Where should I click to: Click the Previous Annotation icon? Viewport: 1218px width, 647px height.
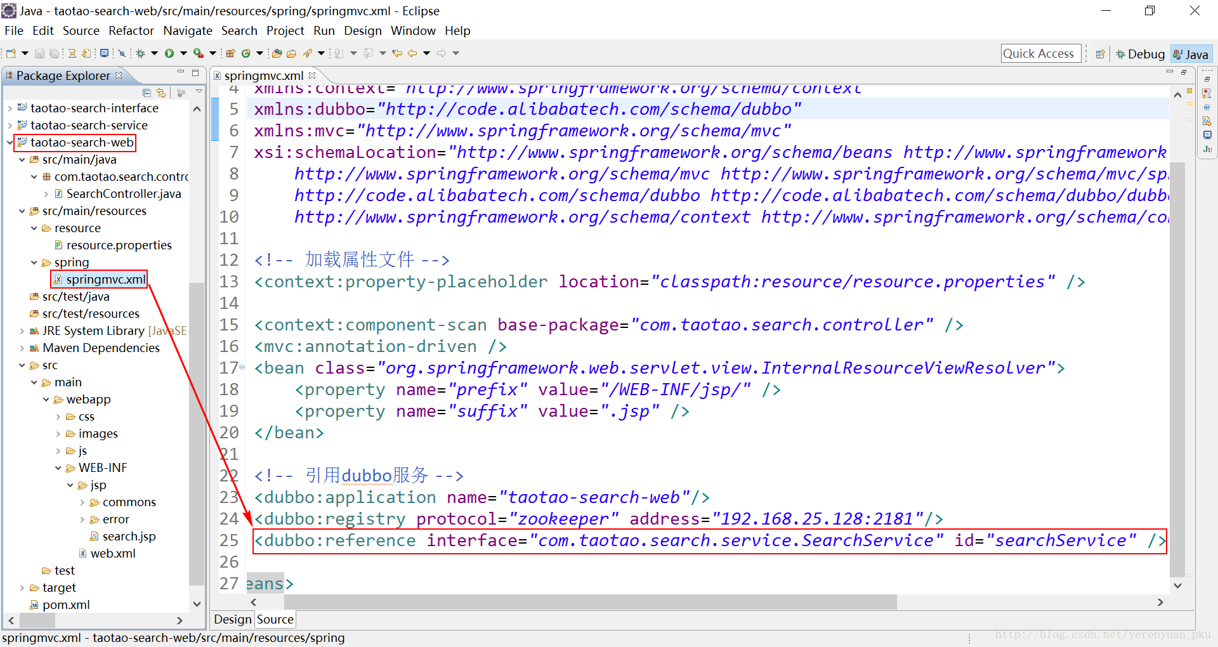click(x=368, y=54)
